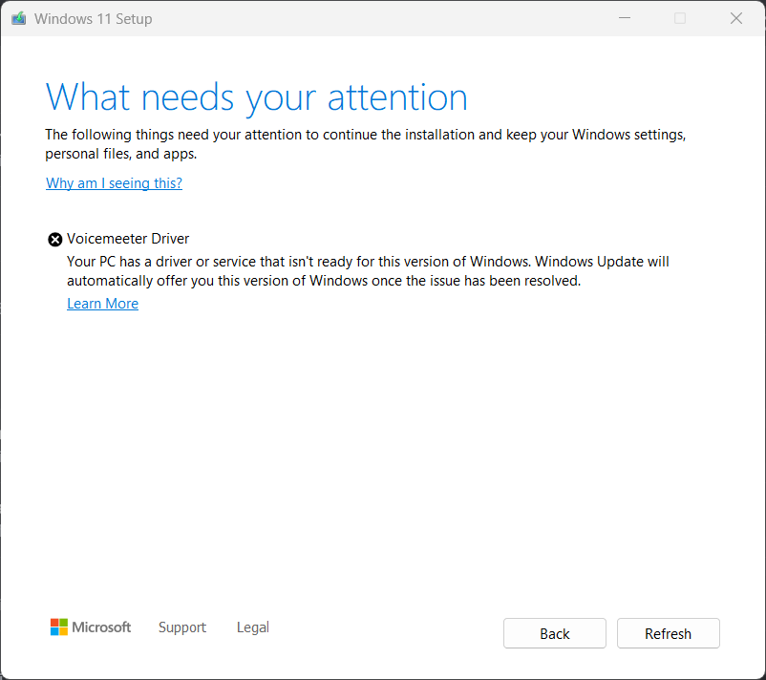766x680 pixels.
Task: Click the driver warning description paragraph
Action: point(368,270)
